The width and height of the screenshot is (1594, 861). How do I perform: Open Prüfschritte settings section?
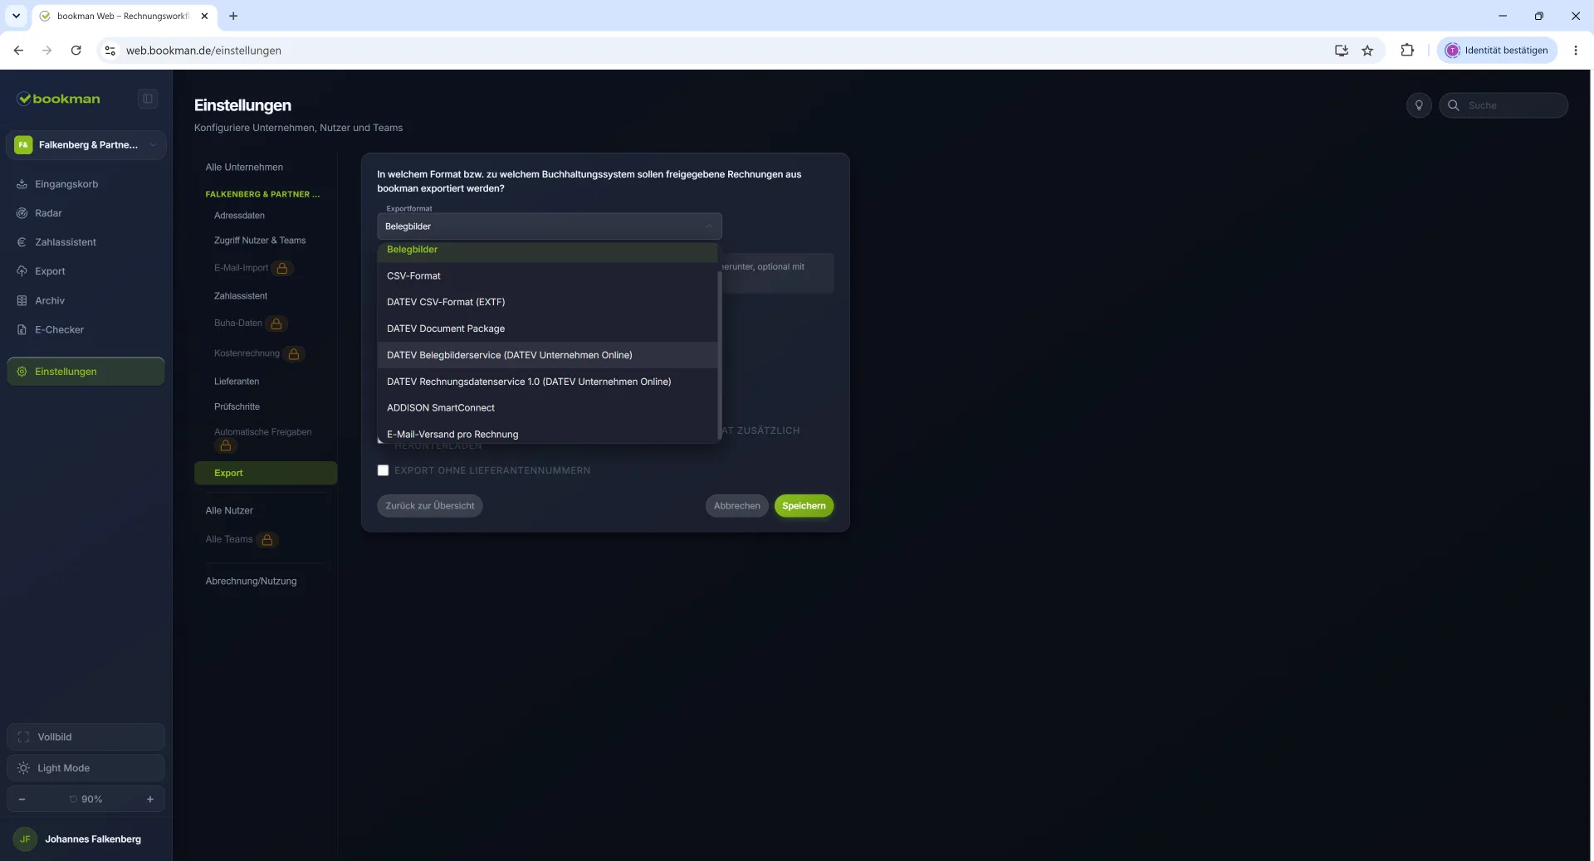point(237,407)
